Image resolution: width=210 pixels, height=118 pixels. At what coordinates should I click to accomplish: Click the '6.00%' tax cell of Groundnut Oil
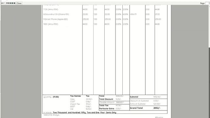(125, 14)
